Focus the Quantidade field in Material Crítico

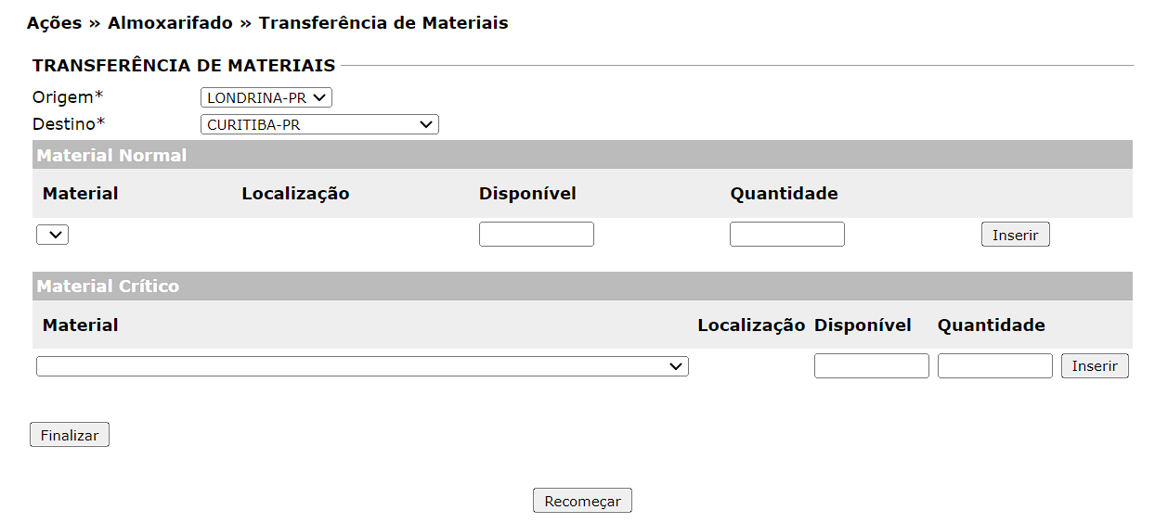994,366
